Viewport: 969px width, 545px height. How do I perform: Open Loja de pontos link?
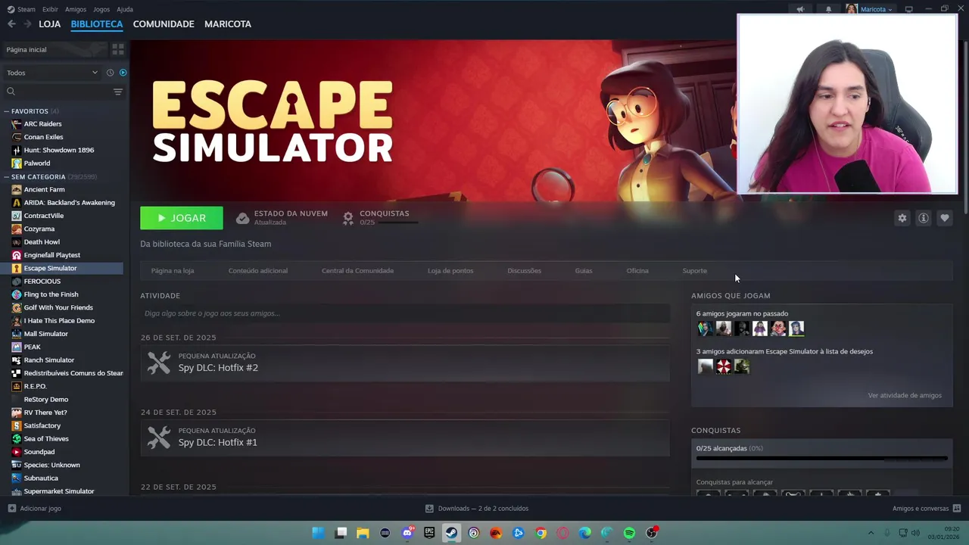pyautogui.click(x=450, y=270)
